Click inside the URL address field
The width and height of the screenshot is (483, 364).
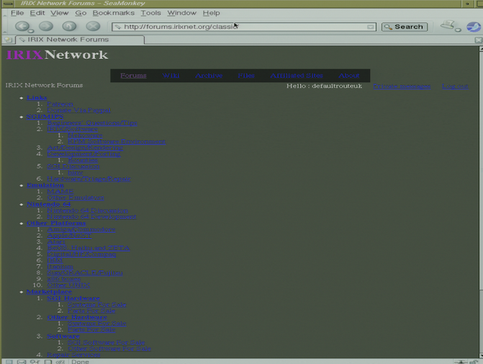point(243,27)
